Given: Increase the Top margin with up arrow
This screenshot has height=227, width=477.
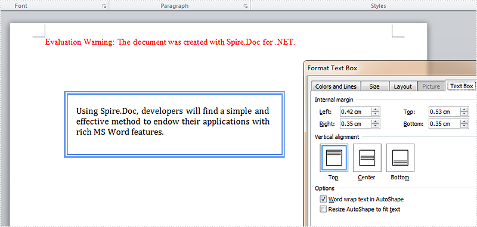Looking at the screenshot, I should (x=464, y=110).
